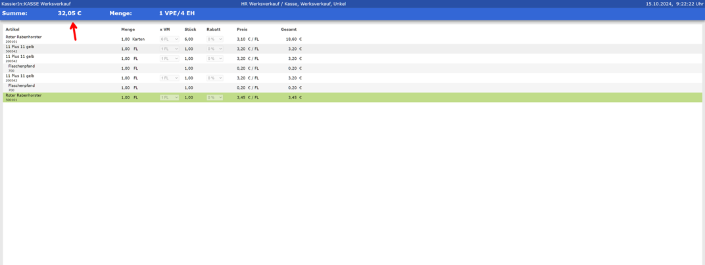Image resolution: width=705 pixels, height=265 pixels.
Task: Expand Rabatt dropdown in green highlighted row
Action: click(x=214, y=97)
